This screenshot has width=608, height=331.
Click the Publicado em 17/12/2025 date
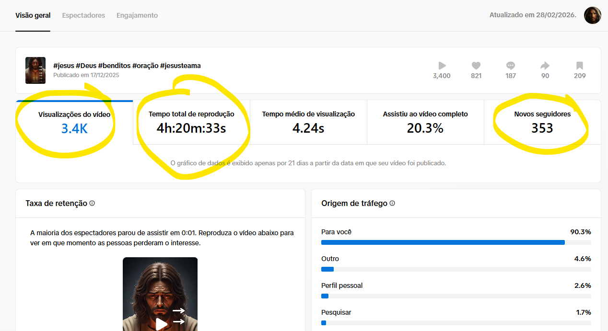[x=86, y=75]
